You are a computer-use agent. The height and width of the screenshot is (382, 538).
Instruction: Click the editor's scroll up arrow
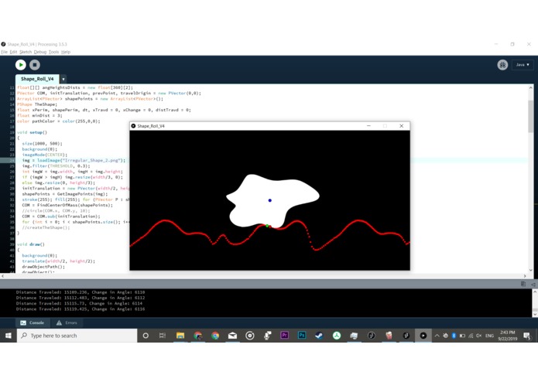click(531, 87)
